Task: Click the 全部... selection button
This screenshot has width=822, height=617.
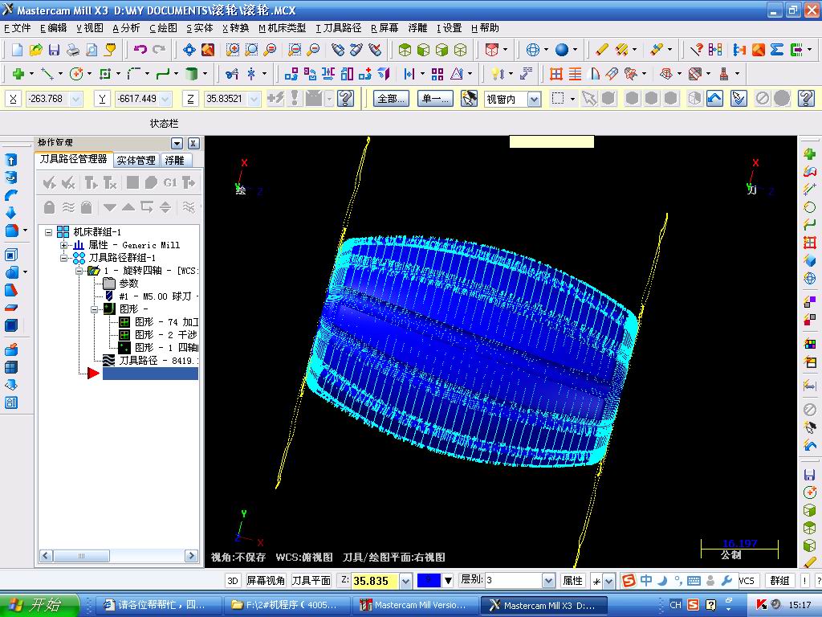Action: click(391, 99)
